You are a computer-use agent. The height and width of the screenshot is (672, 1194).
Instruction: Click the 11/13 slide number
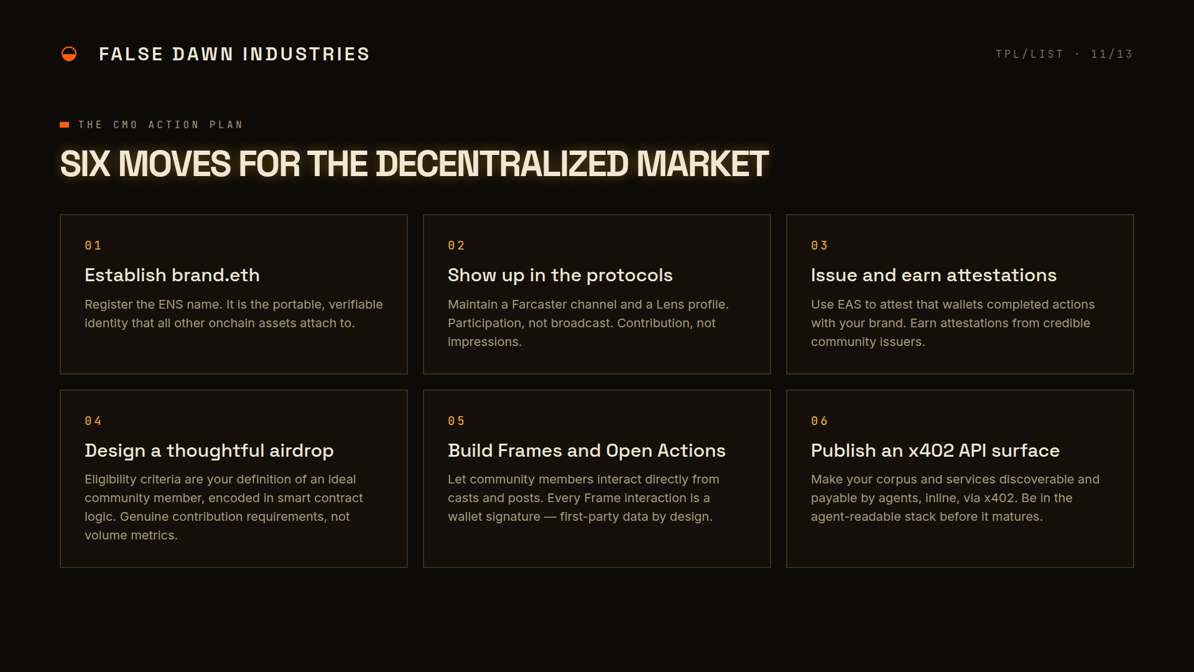click(1111, 54)
